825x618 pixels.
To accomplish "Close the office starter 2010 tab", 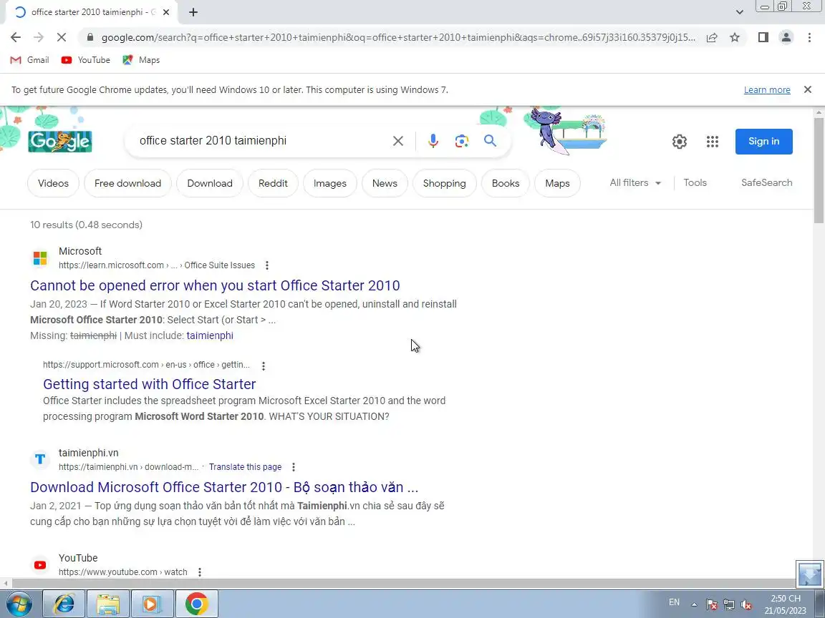I will (x=165, y=12).
